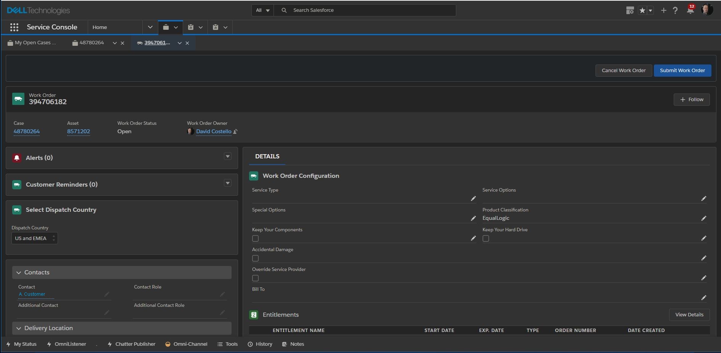The image size is (721, 353).
Task: Click change owner icon beside David Costello
Action: [235, 132]
